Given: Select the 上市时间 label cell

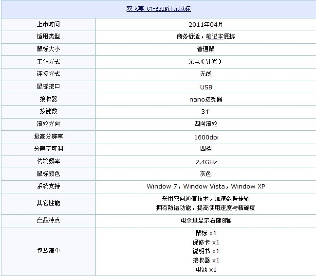Looking at the screenshot, I should [48, 24].
